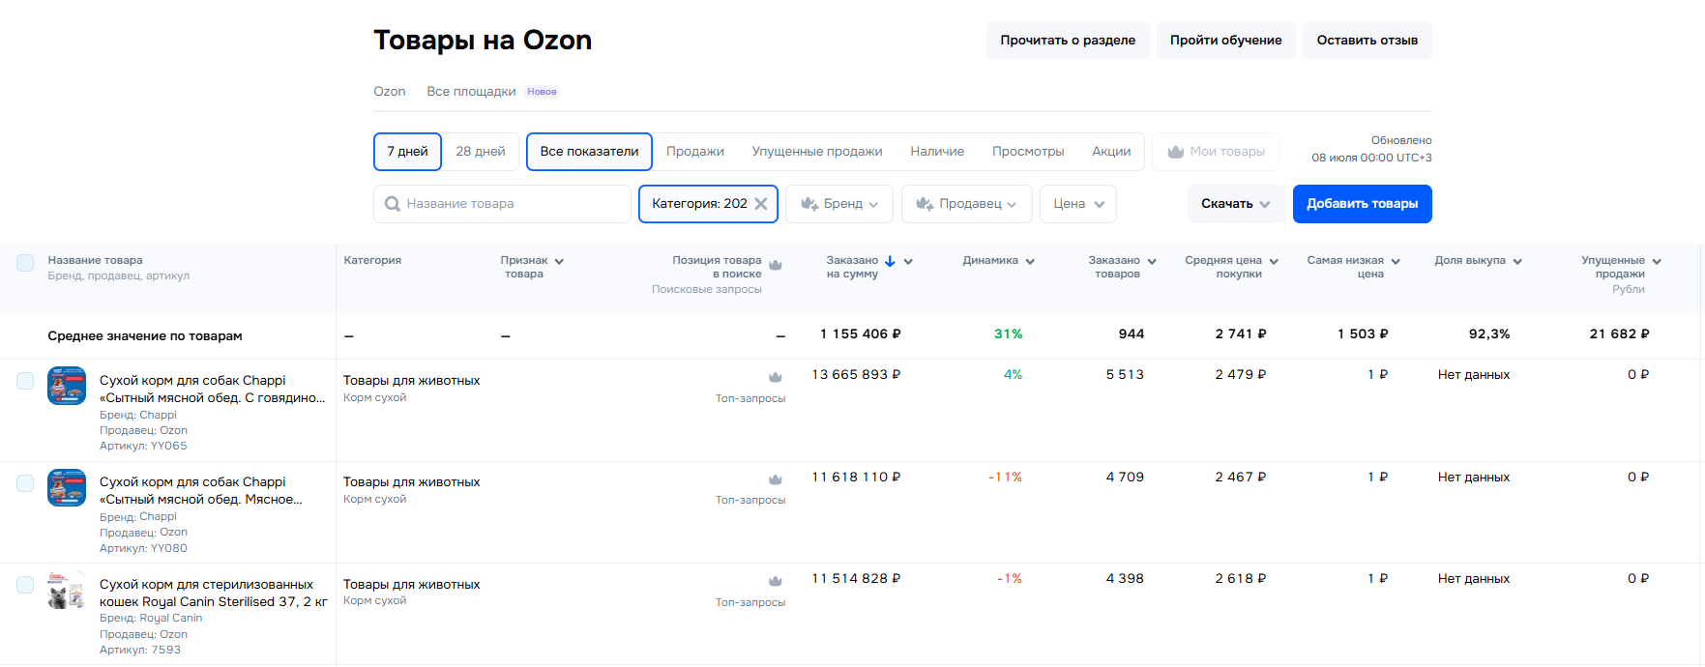Select the 28 дней period
Screen dimensions: 1705x667
pyautogui.click(x=481, y=152)
